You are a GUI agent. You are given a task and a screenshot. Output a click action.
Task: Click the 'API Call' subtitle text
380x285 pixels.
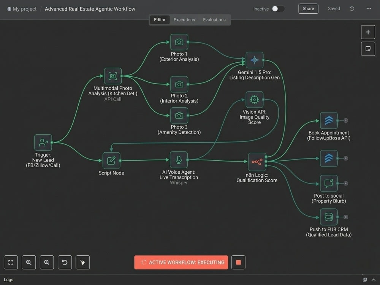pyautogui.click(x=113, y=99)
